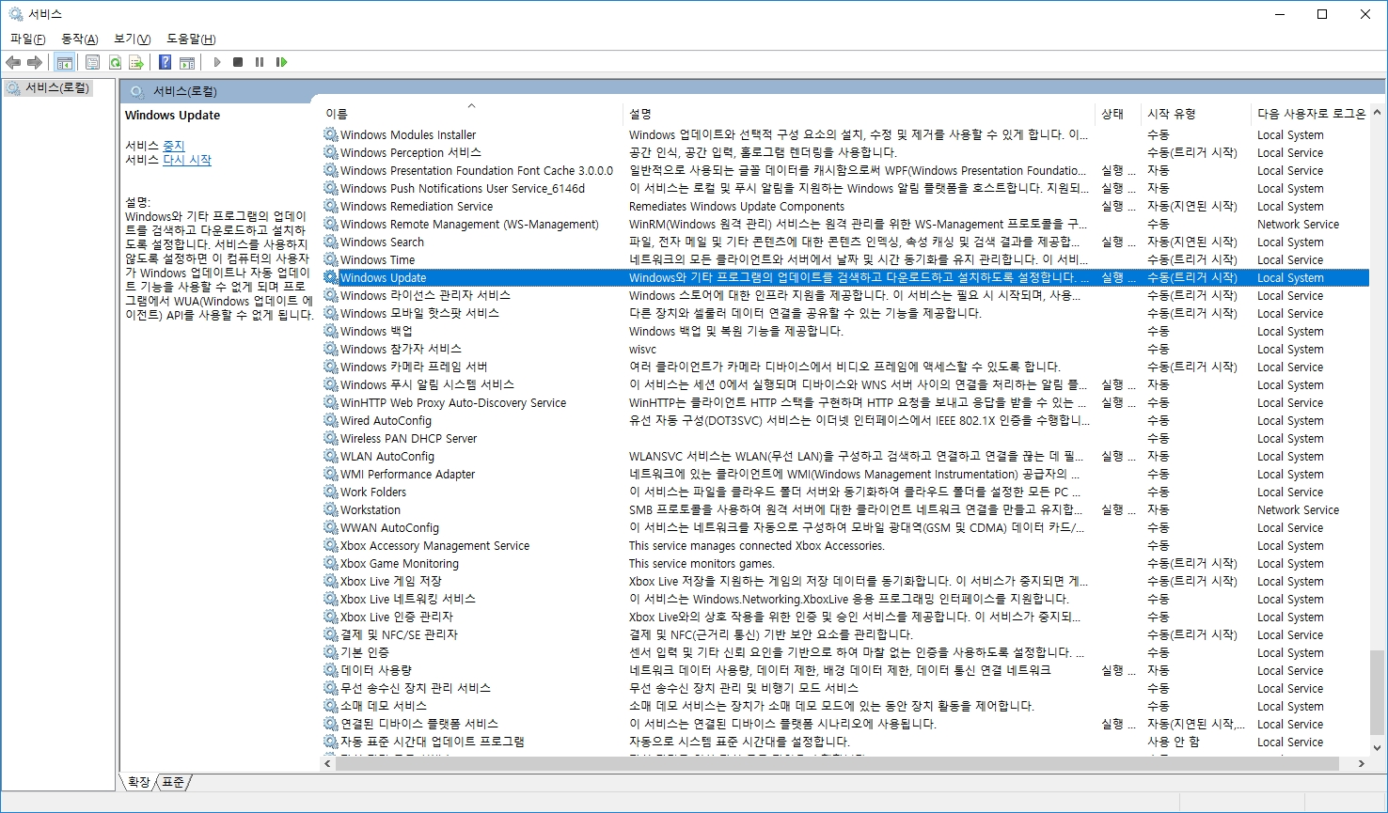Open the Properties toolbar icon
1388x813 pixels.
(92, 62)
